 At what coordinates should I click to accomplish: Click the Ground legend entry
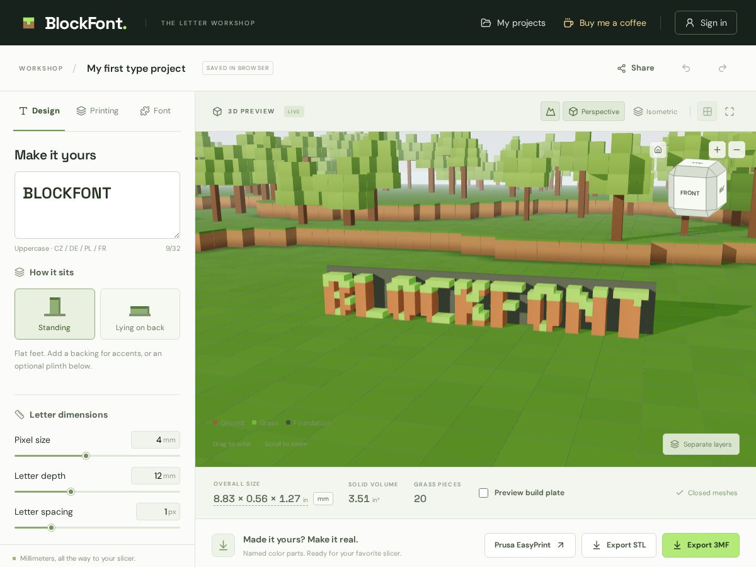point(229,423)
